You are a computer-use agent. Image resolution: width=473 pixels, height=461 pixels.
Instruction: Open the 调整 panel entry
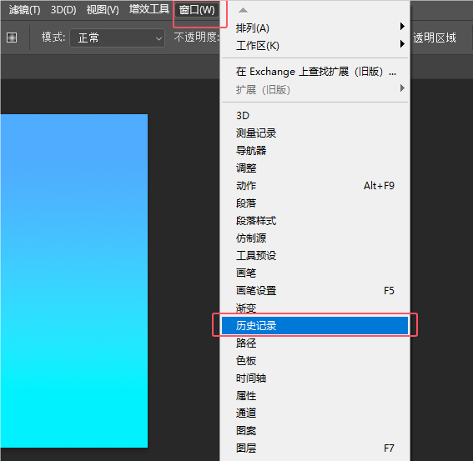[315, 168]
